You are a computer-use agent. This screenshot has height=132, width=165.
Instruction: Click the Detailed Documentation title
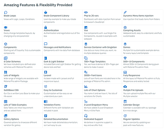click(x=56, y=119)
